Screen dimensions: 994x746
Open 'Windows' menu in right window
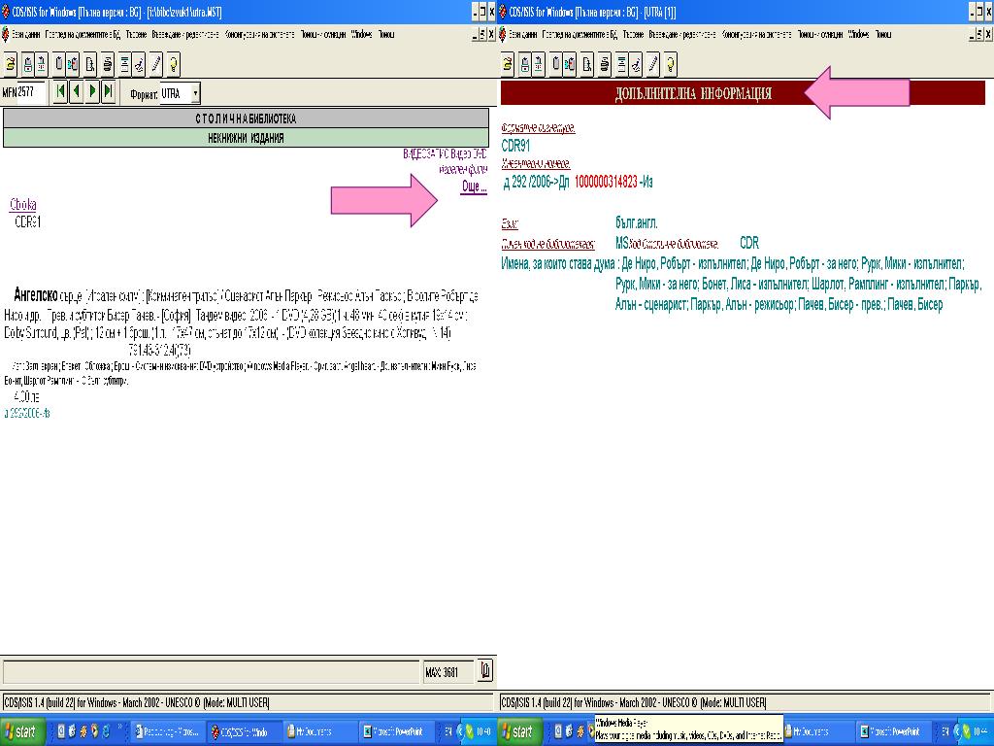(859, 34)
